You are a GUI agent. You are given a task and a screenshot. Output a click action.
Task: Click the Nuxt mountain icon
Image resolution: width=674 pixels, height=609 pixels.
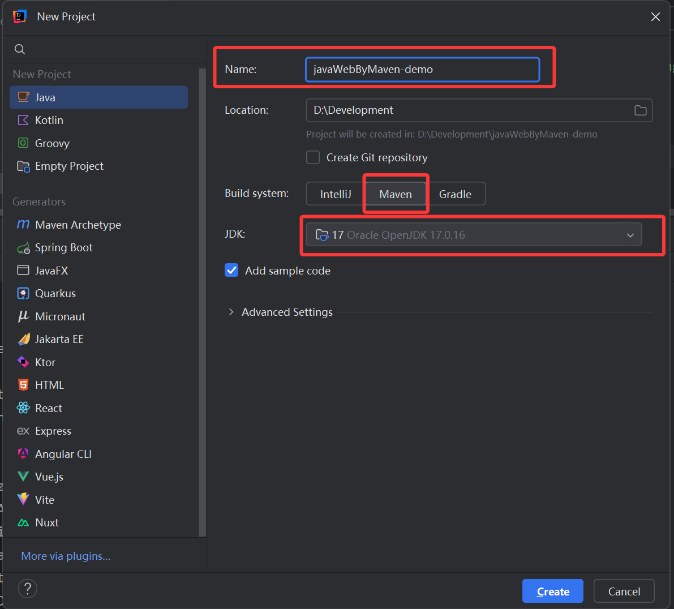23,522
